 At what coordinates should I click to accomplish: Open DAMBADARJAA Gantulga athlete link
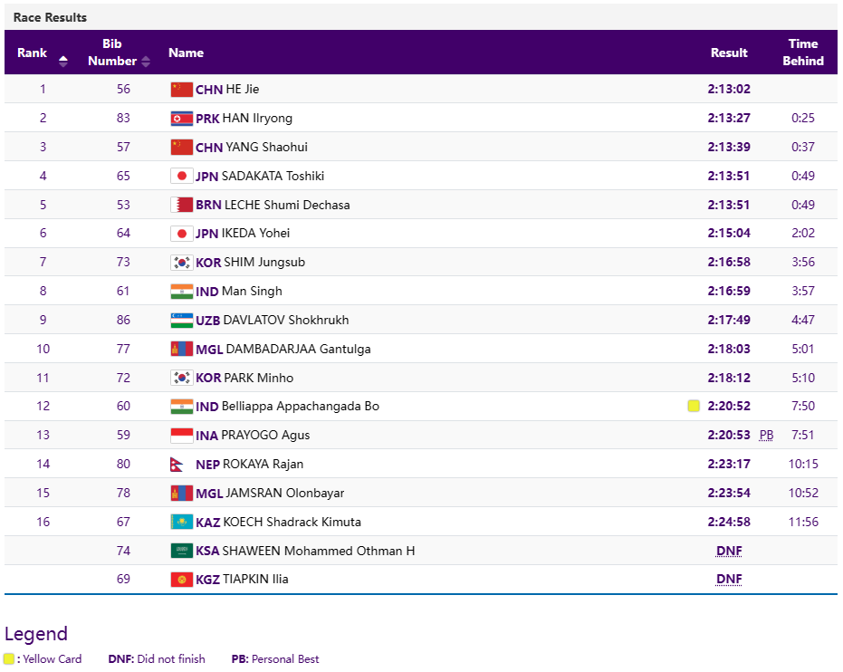click(299, 349)
